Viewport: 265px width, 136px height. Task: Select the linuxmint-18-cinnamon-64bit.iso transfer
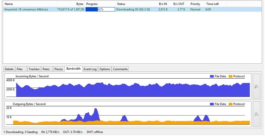pos(26,10)
